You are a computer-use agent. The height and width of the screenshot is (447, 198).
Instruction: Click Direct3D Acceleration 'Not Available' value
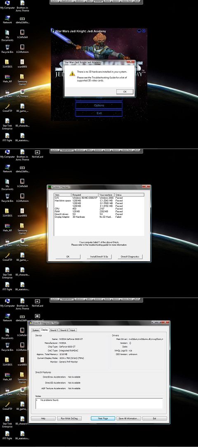[x=74, y=383]
